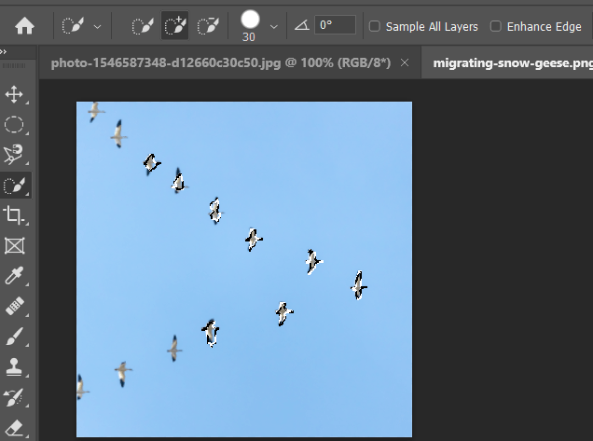Select the Eraser tool
Screen dimensions: 593x441
coord(14,427)
